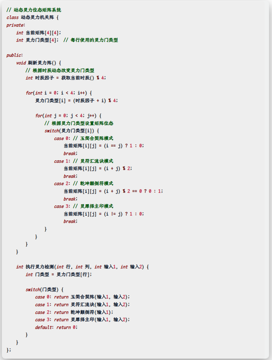Click the line 'default: return 0;'
The image size is (272, 360).
coord(56,327)
